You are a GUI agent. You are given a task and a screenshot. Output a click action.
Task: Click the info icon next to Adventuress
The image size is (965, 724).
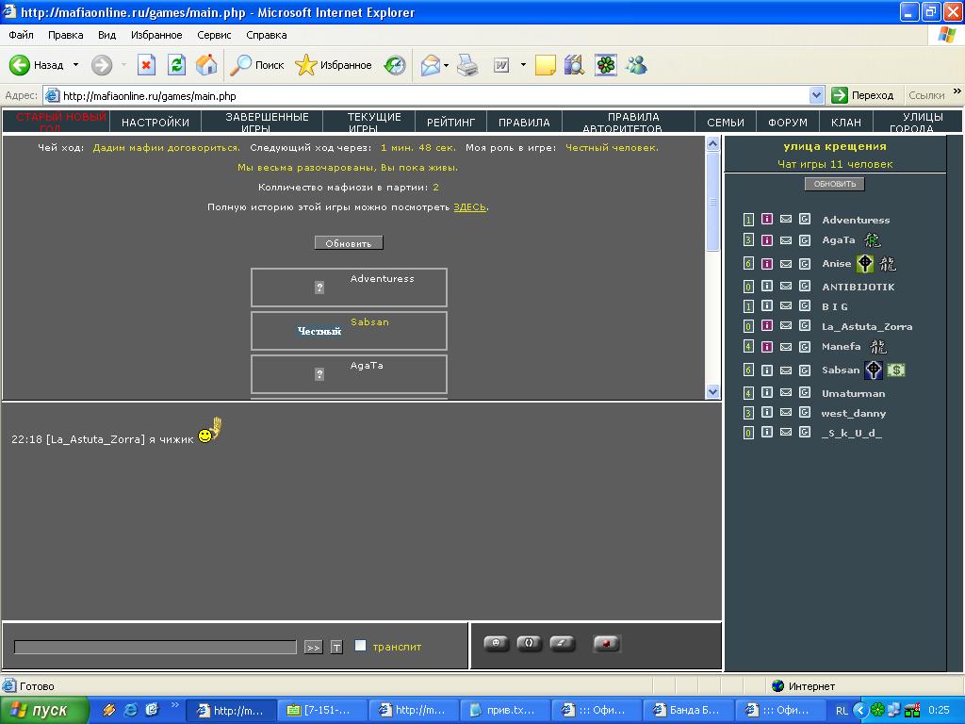click(767, 219)
